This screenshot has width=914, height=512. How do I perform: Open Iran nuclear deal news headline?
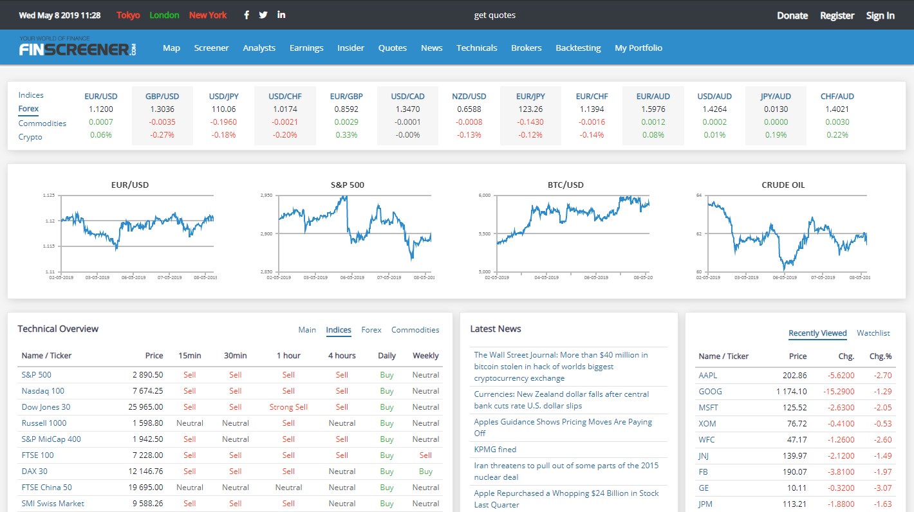click(566, 471)
